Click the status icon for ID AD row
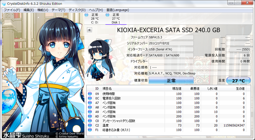The width and height of the screenshot is (255, 140). click(90, 116)
